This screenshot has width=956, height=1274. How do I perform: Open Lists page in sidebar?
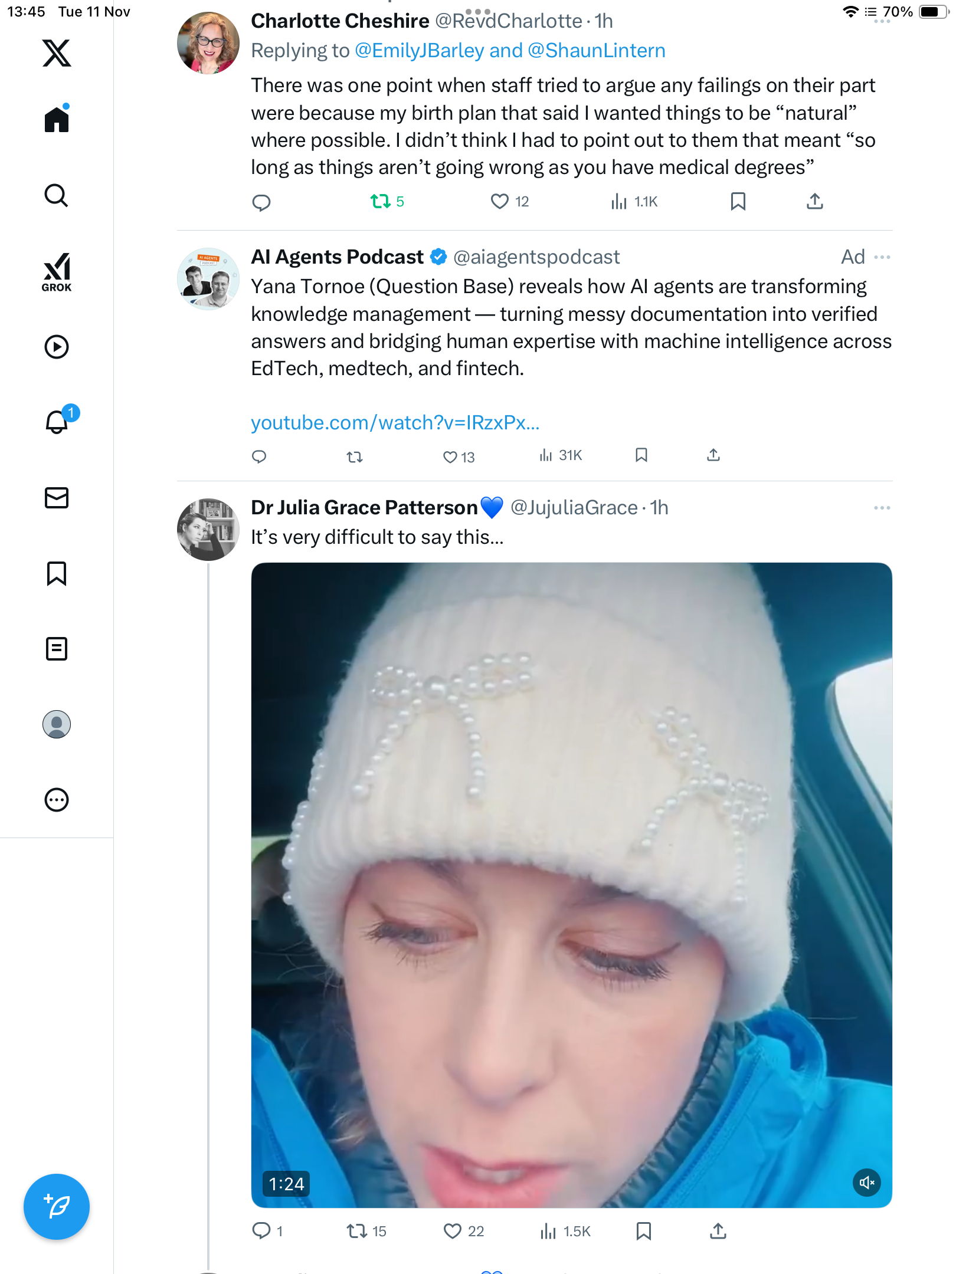coord(57,649)
